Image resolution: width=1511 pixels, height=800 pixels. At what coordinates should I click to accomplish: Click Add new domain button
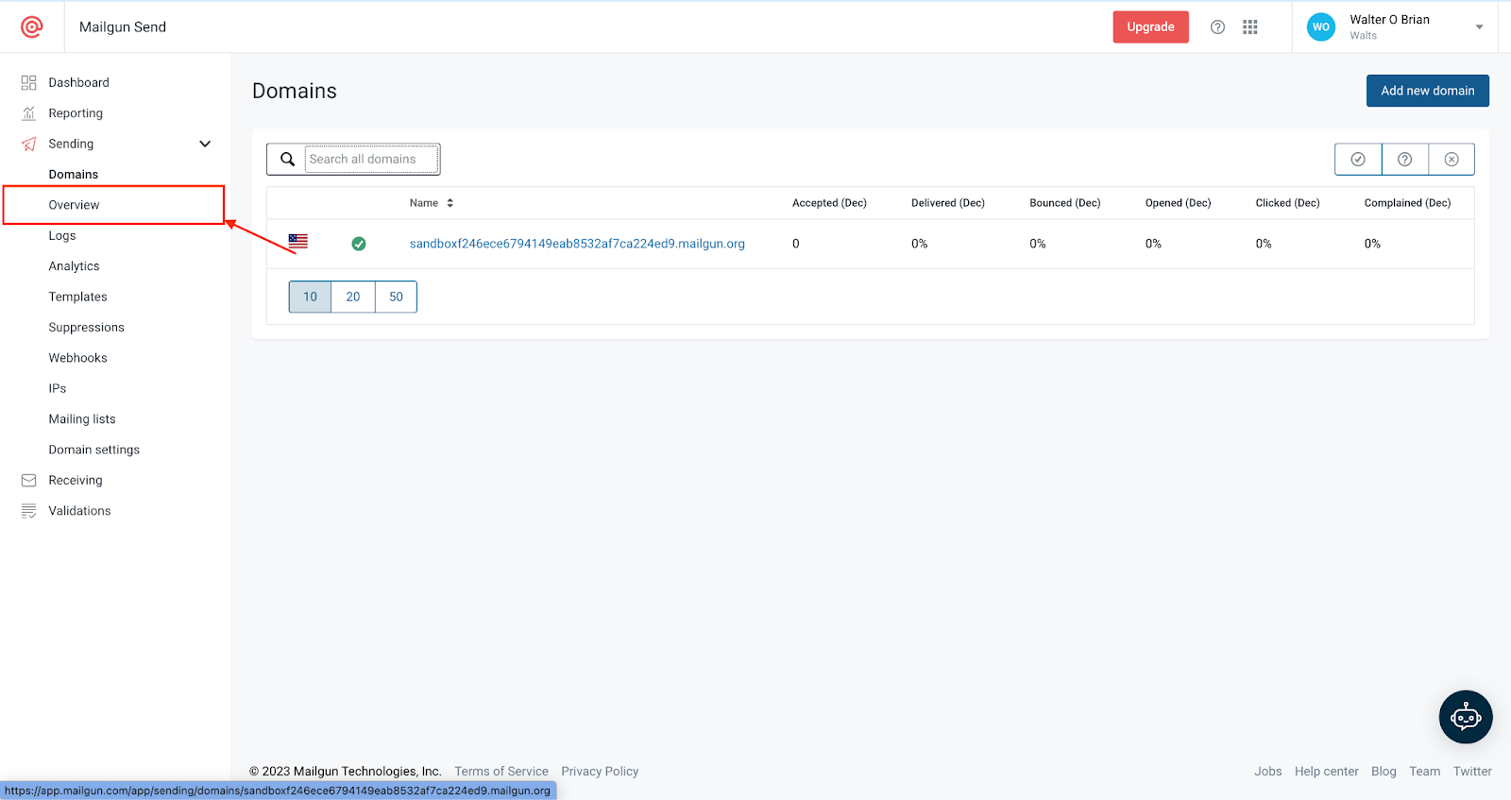point(1428,91)
